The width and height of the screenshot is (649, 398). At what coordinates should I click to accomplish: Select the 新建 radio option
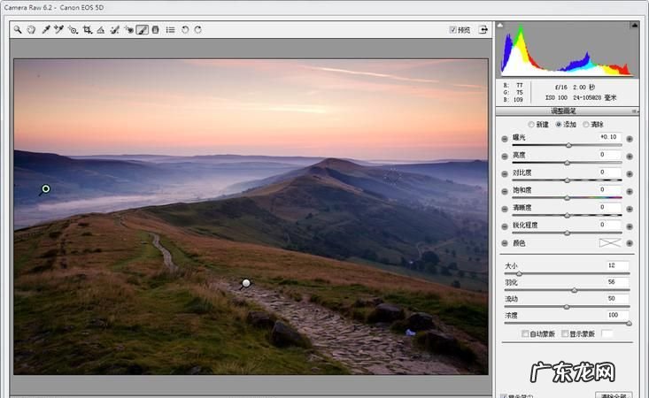(x=531, y=124)
